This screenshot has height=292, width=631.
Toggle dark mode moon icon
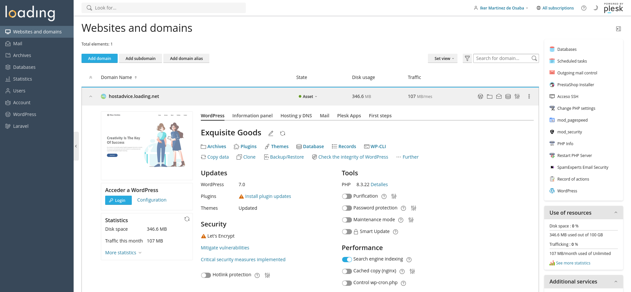(x=596, y=8)
